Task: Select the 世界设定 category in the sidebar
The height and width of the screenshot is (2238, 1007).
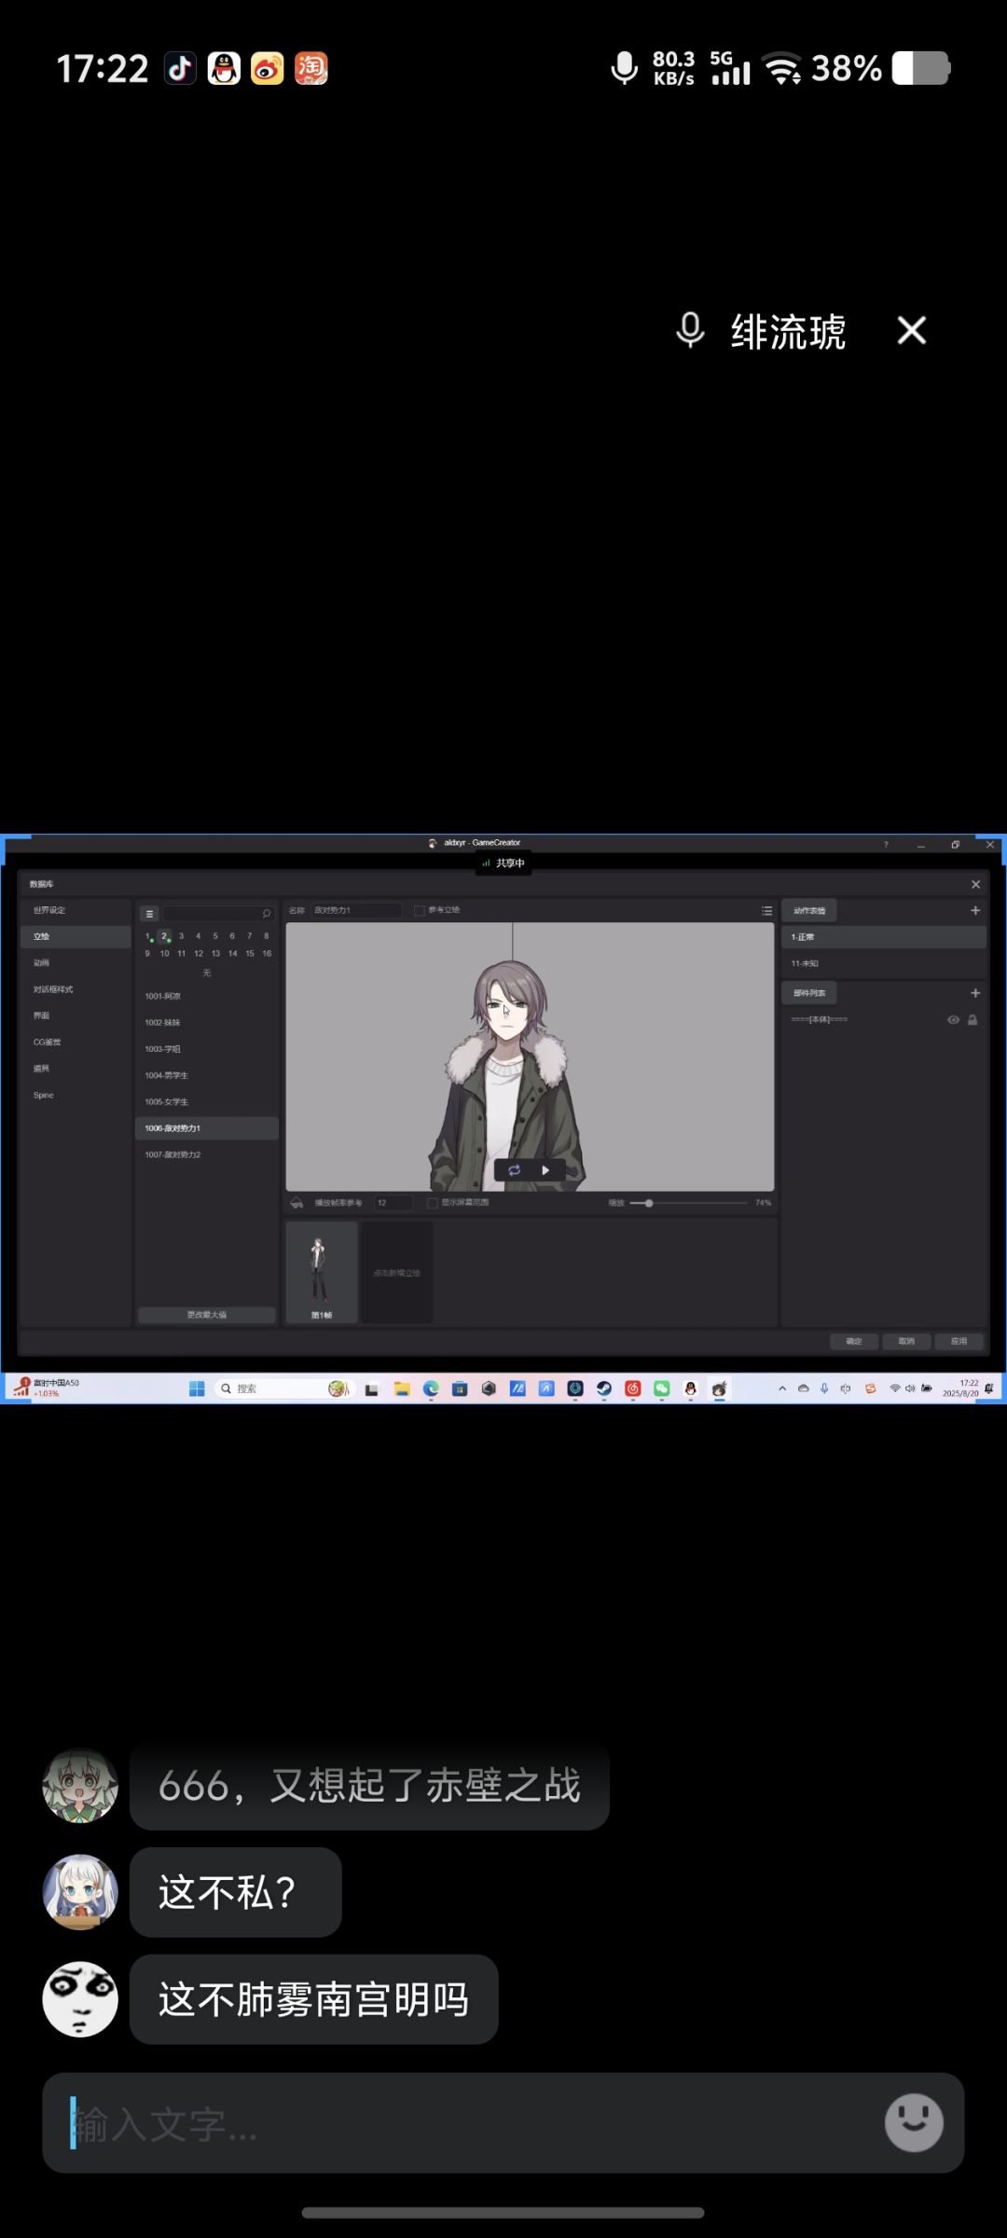Action: point(76,910)
